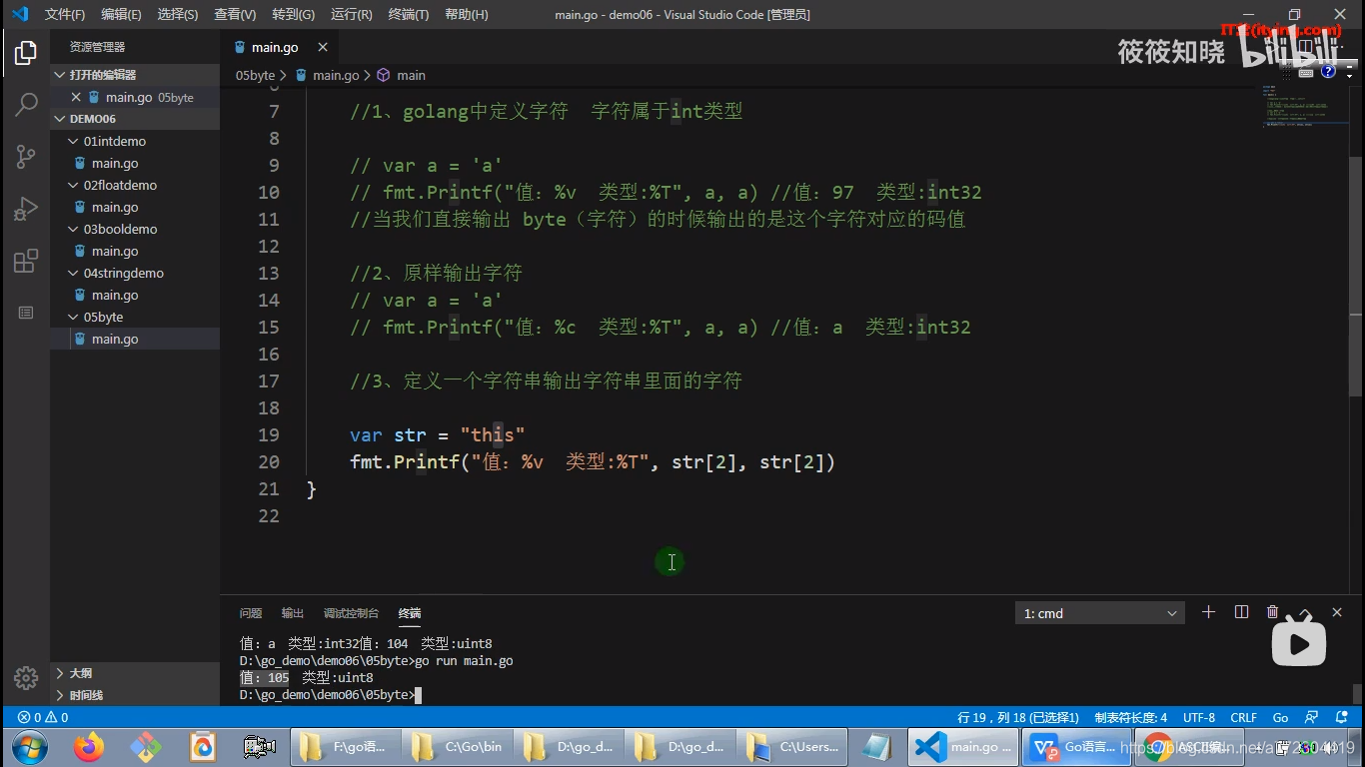
Task: Expand the 大纲 outline section
Action: coord(135,673)
